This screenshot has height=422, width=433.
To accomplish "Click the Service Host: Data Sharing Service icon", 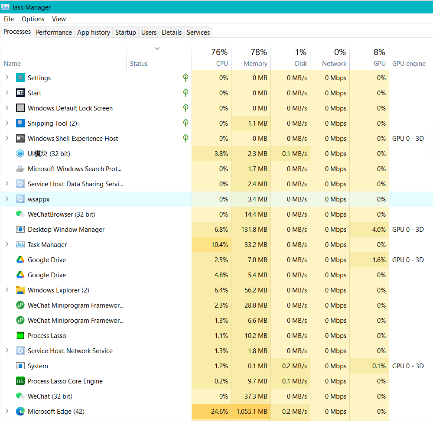I will click(x=20, y=184).
